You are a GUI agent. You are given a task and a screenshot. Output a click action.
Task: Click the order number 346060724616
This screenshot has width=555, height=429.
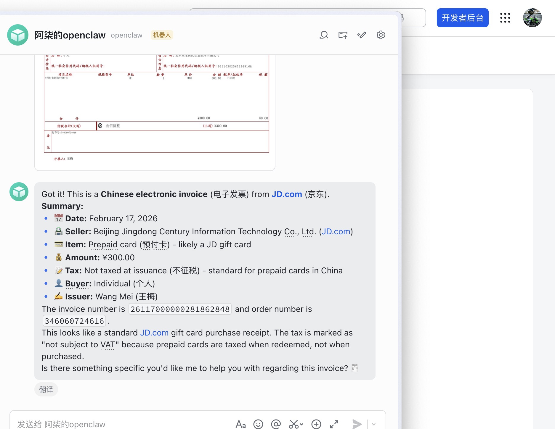pos(74,321)
